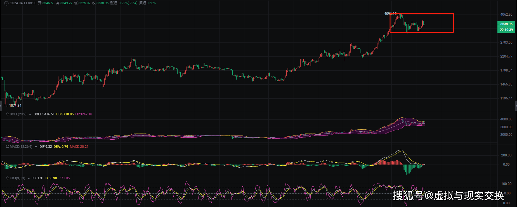Click the MACD(12,26,9) indicator label
Image resolution: width=517 pixels, height=207 pixels.
coord(21,147)
